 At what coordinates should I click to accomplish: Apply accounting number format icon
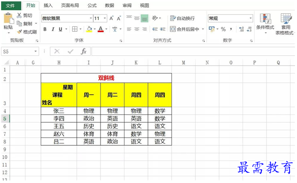(212, 29)
